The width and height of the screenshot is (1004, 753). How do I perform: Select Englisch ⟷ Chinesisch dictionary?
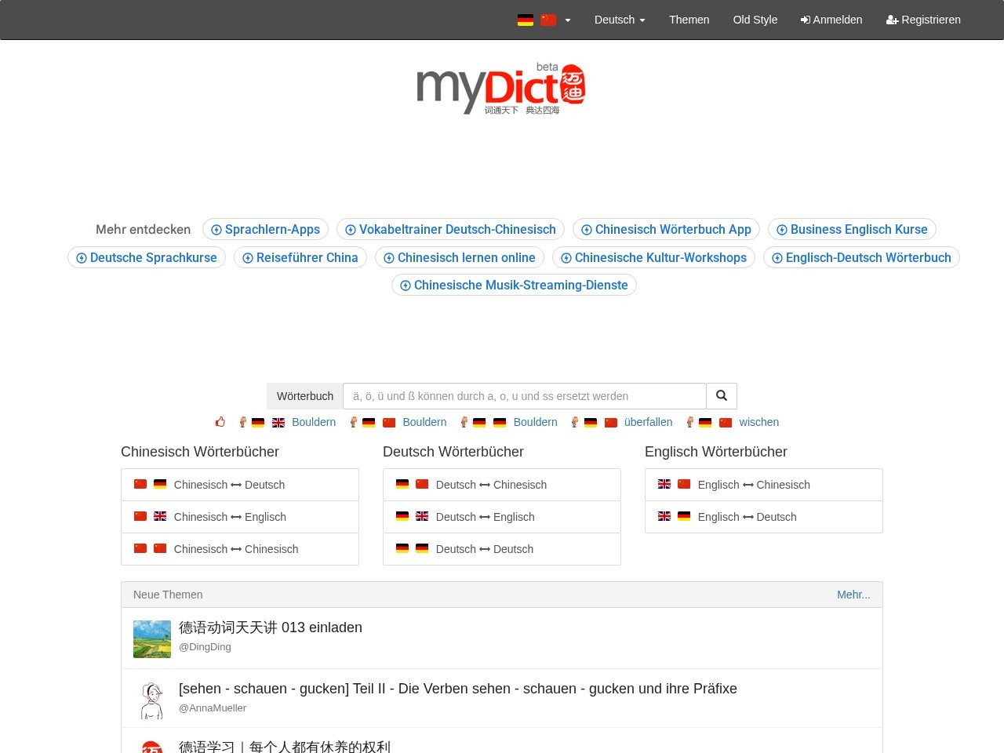[x=753, y=485]
